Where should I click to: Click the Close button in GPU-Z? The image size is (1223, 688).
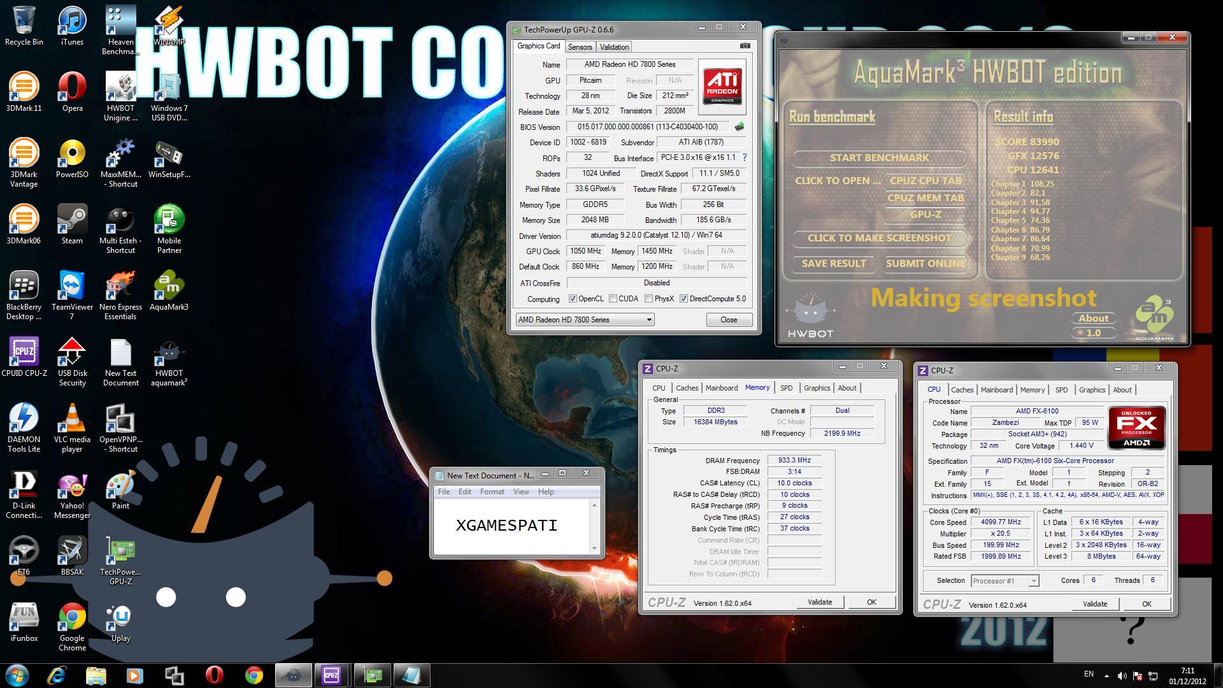[729, 320]
